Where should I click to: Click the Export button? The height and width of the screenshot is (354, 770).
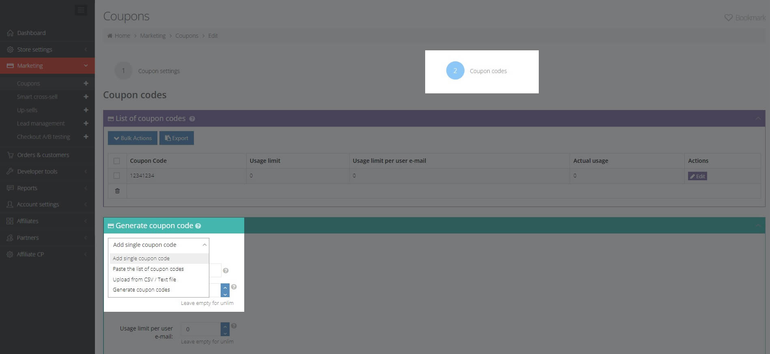(x=176, y=138)
